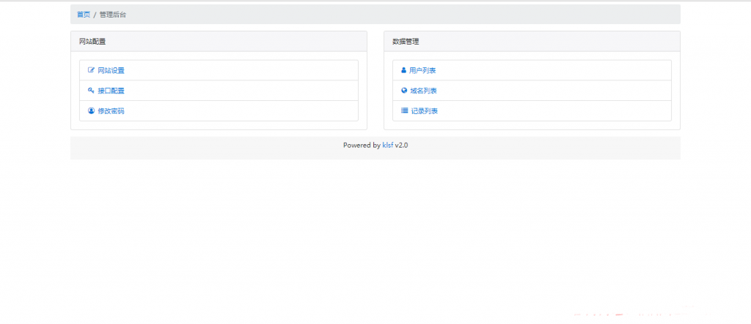Click the globe icon beside 域名列表
751x324 pixels.
[x=404, y=91]
